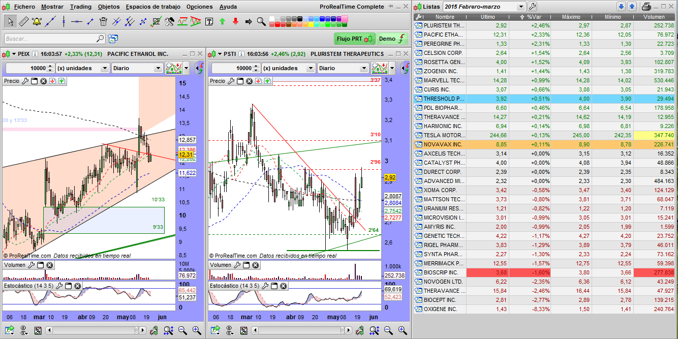Expand PEIX indicator button dropdown arrow
This screenshot has height=339, width=678.
click(x=187, y=68)
